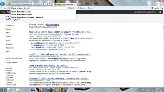
Task: Filter results by Past week
Action: tap(9, 78)
